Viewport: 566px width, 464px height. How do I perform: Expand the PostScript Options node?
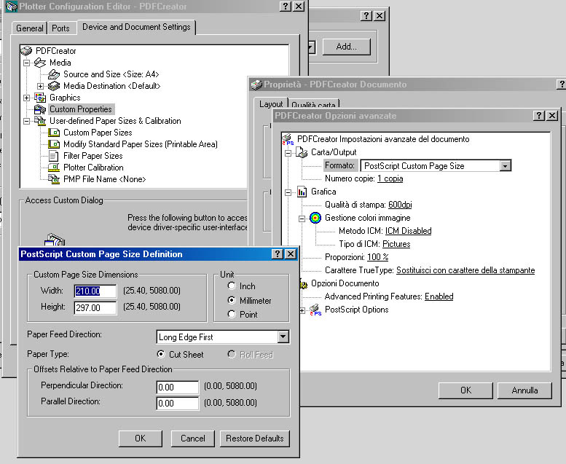coord(302,310)
